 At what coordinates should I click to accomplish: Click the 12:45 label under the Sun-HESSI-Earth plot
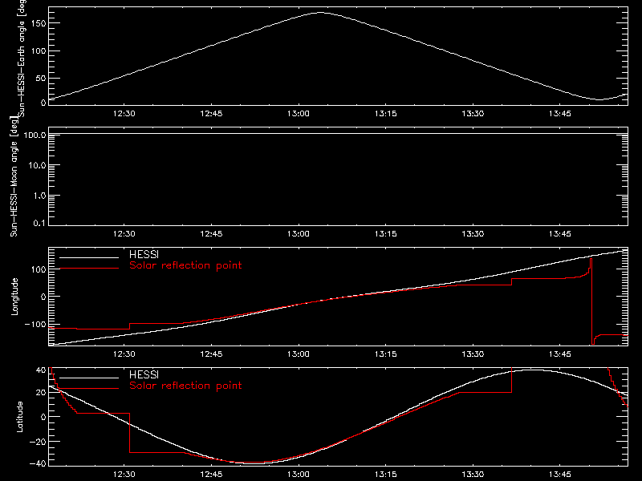211,113
